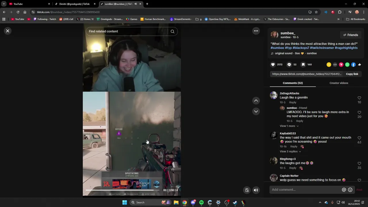368x207 pixels.
Task: Open comments via speech bubble icon
Action: tap(289, 64)
